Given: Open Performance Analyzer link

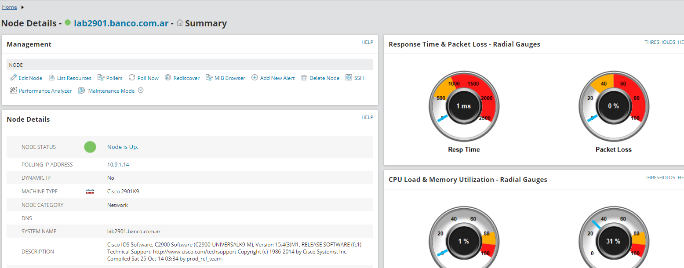Looking at the screenshot, I should point(45,91).
